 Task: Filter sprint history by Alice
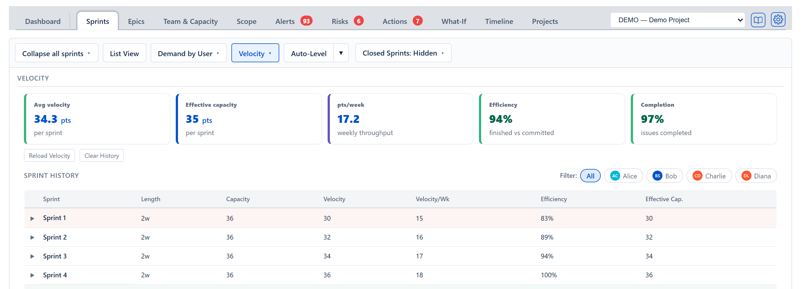tap(623, 176)
